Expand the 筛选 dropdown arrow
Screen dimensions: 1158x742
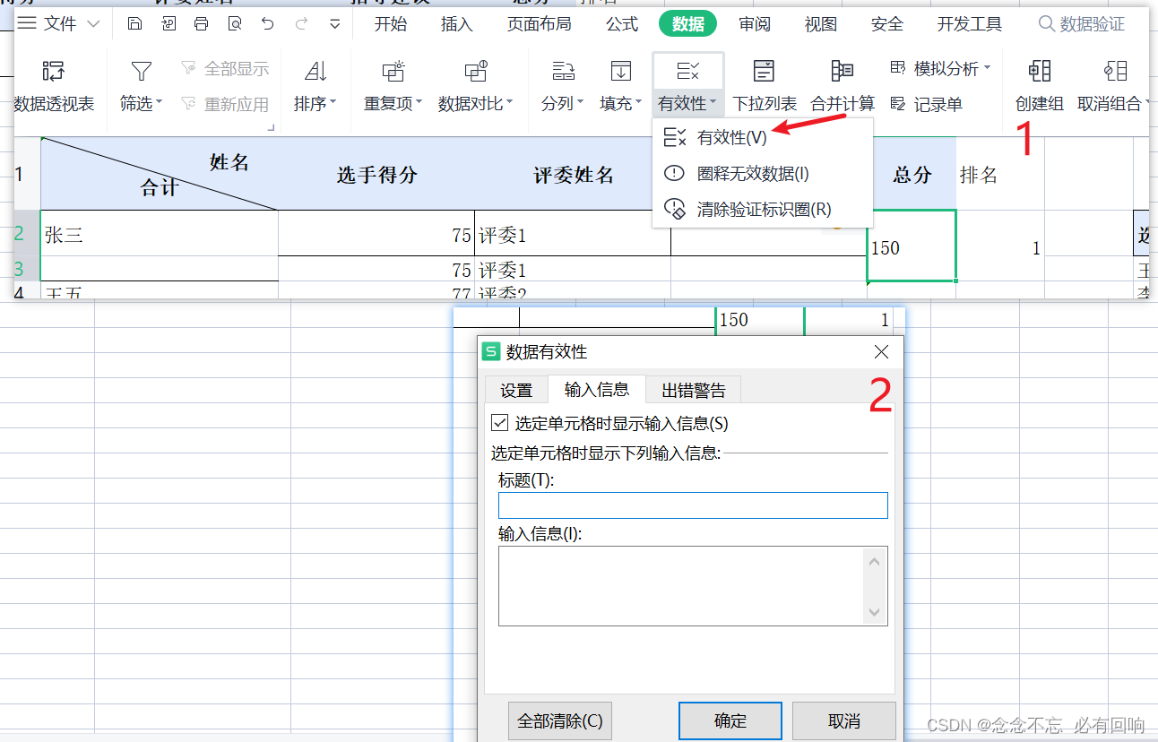[159, 103]
